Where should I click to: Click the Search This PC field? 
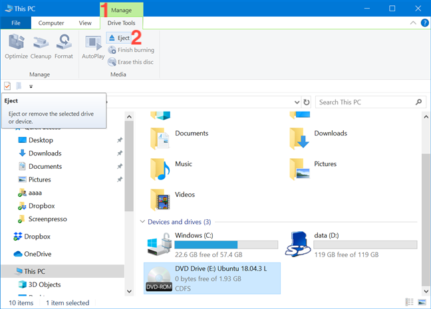tap(370, 102)
